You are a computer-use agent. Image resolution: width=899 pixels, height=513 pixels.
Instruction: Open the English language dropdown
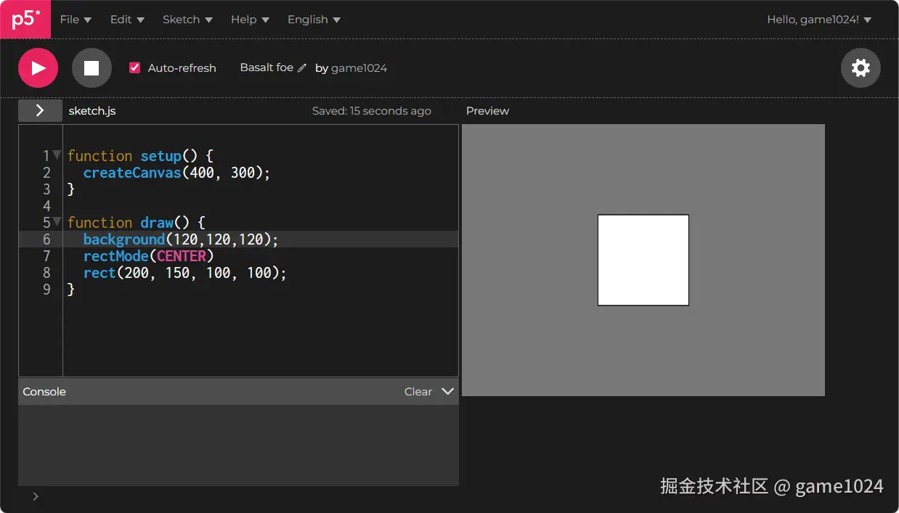click(314, 20)
